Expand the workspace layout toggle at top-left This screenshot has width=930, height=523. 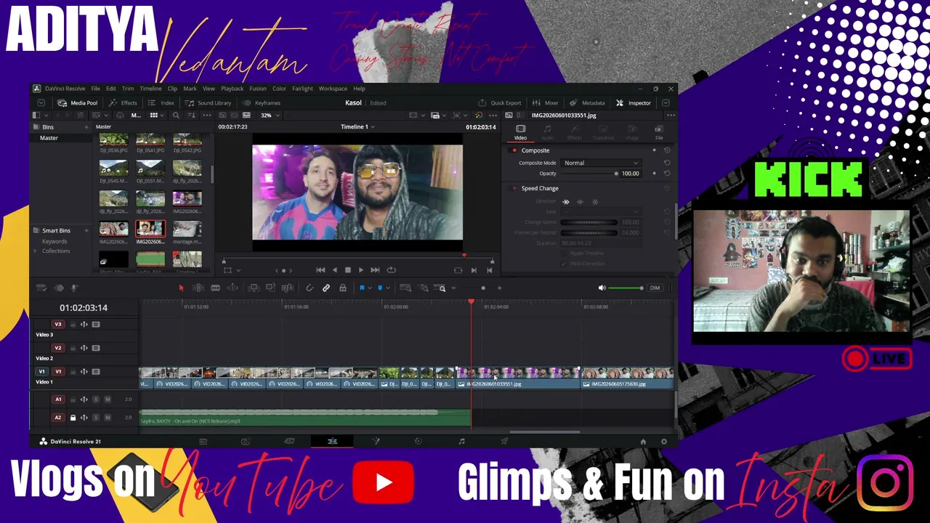click(41, 103)
